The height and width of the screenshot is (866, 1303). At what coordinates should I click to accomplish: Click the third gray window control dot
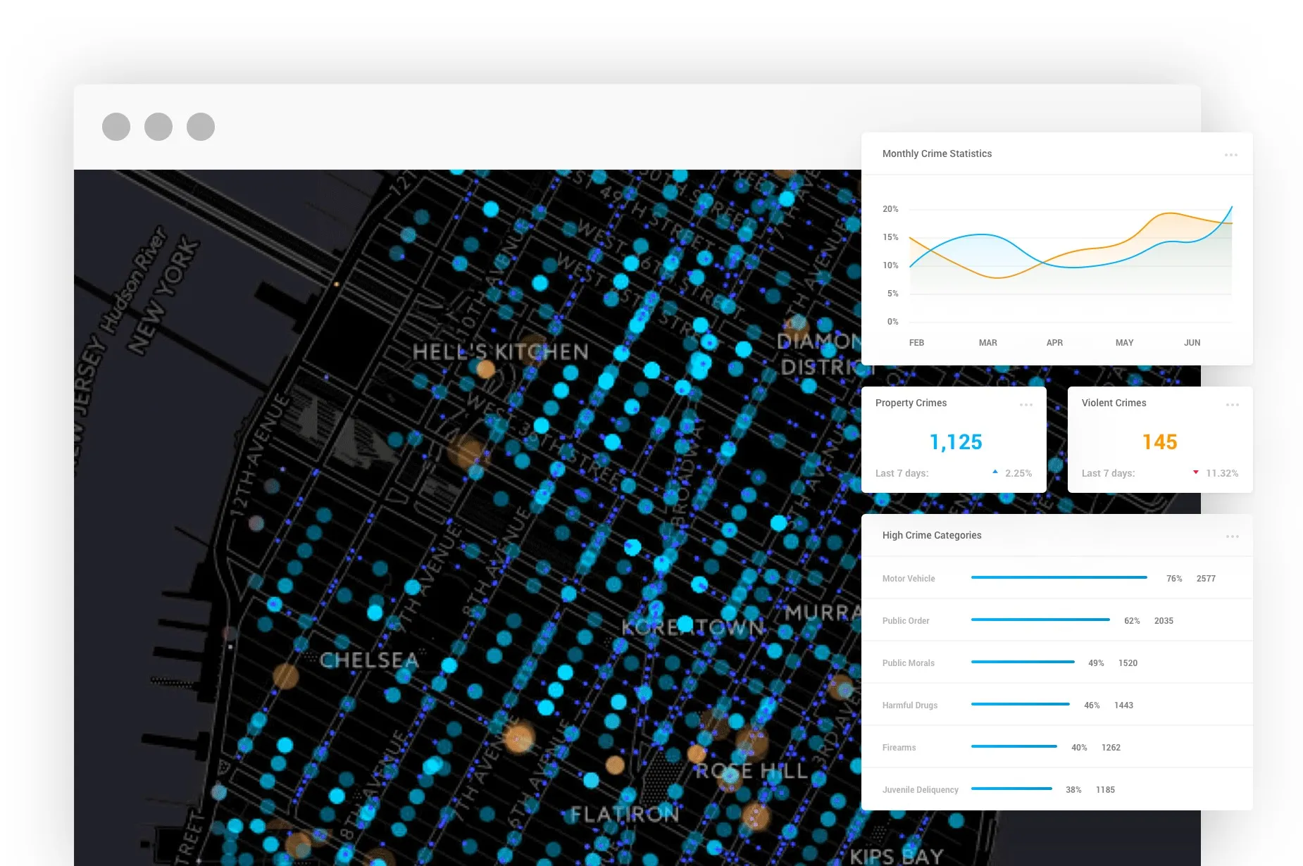tap(201, 127)
